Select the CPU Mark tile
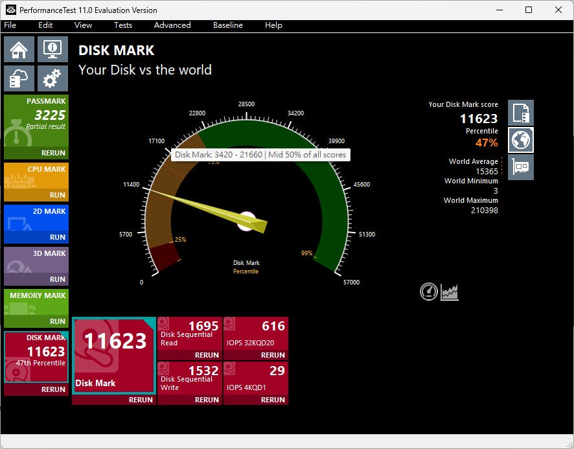This screenshot has width=574, height=449. 36,176
